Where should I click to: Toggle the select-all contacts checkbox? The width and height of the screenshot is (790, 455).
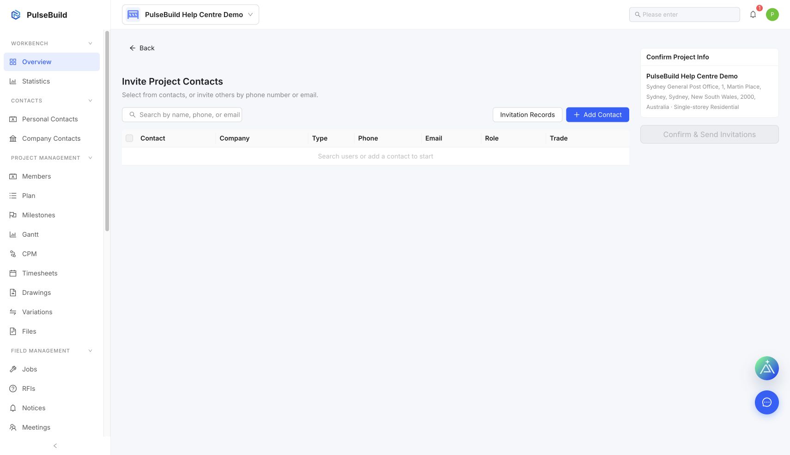[x=129, y=138]
